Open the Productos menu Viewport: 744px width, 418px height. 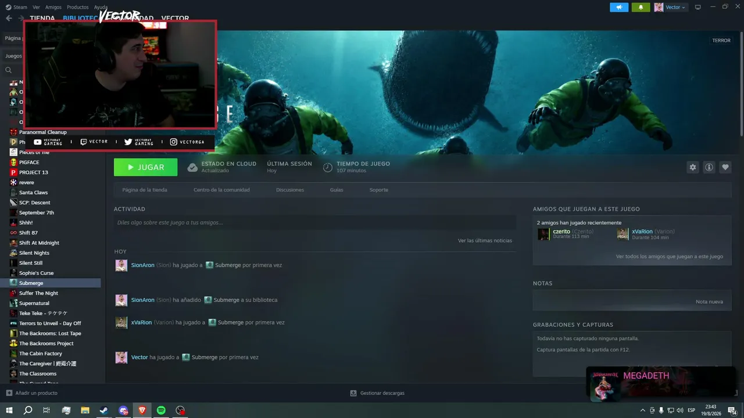78,7
